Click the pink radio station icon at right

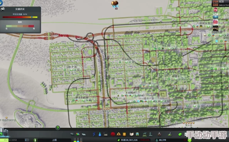[x=216, y=22]
